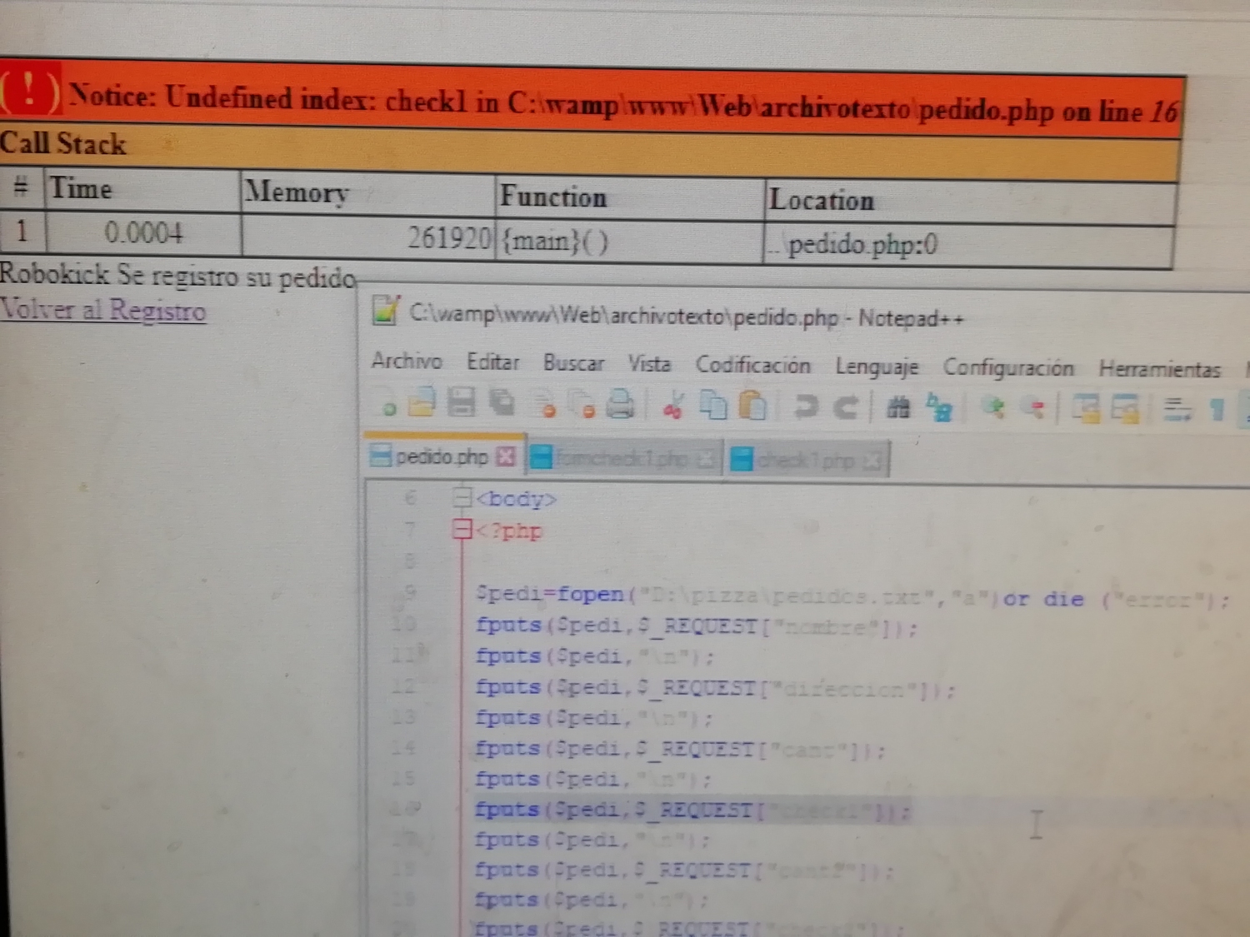Click the Replace icon

(940, 408)
